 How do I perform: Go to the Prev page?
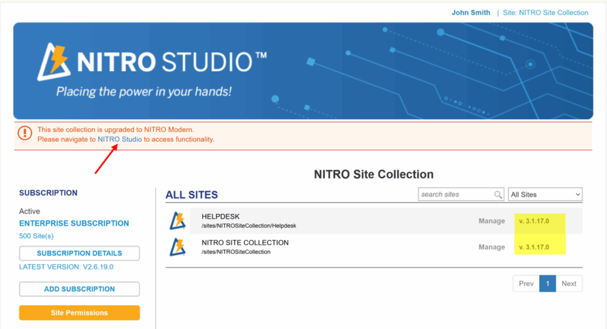(x=526, y=284)
